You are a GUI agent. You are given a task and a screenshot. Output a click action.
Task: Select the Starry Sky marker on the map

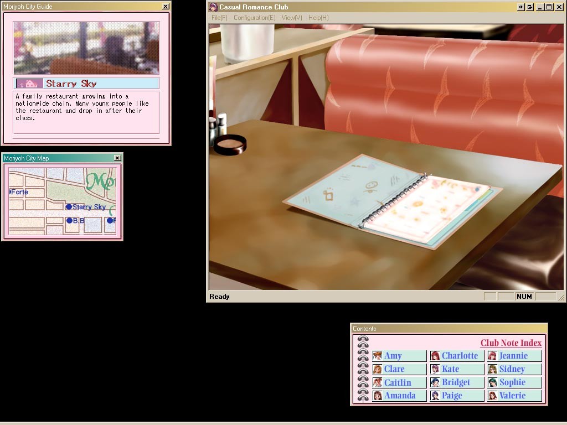coord(69,207)
